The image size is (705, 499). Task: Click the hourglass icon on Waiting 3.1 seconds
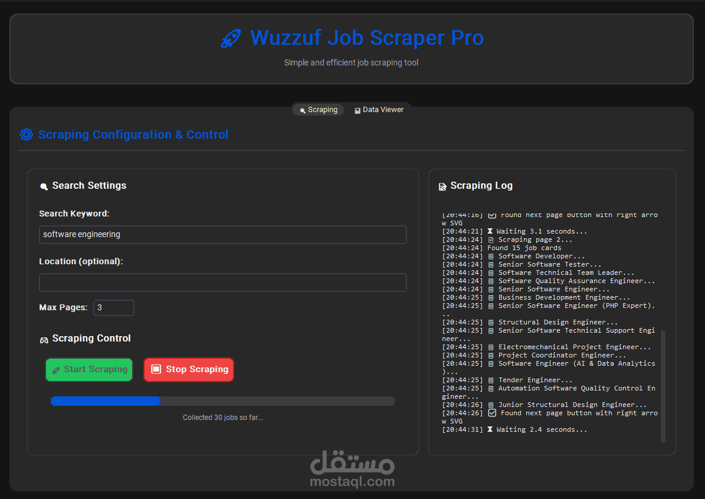click(490, 231)
